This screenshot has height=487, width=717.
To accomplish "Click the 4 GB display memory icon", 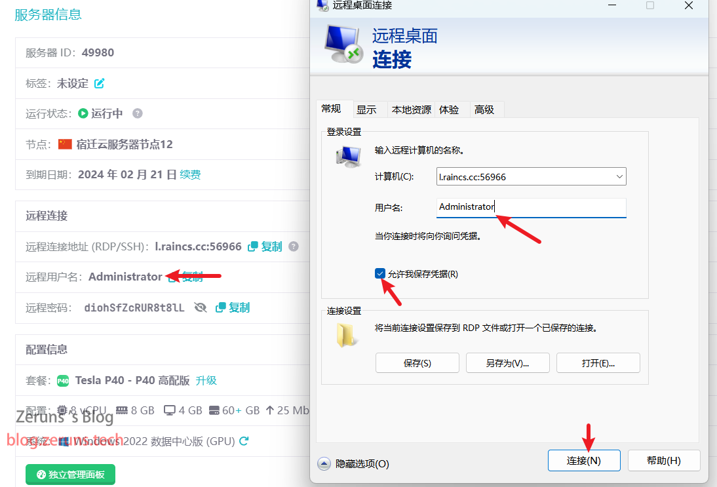I will coord(170,410).
